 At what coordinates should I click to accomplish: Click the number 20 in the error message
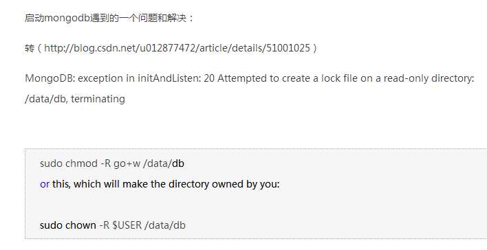tap(209, 78)
